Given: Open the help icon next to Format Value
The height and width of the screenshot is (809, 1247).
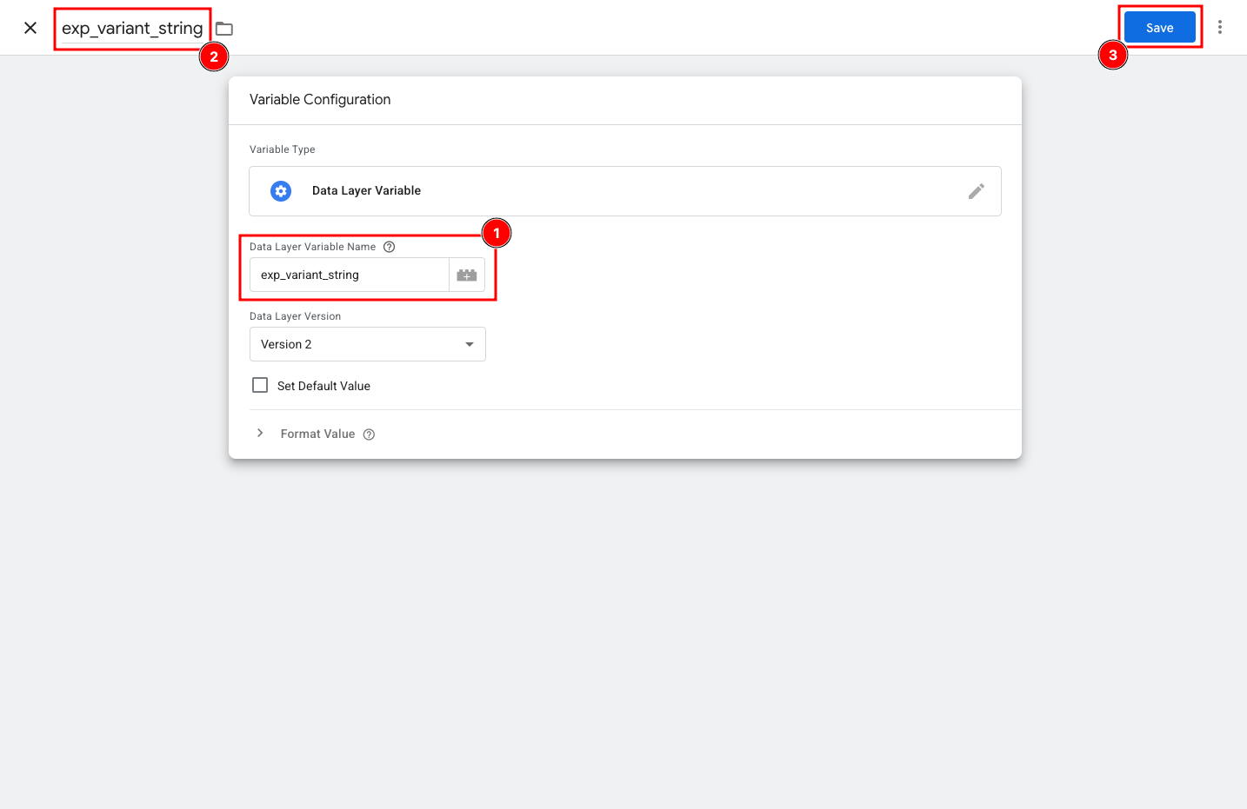Looking at the screenshot, I should 369,434.
